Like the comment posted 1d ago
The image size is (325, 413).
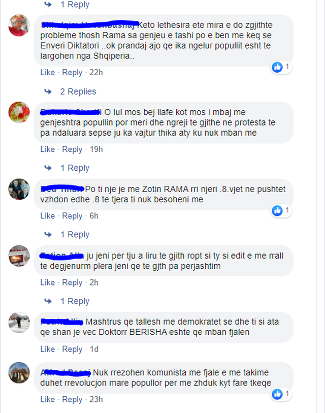[47, 349]
